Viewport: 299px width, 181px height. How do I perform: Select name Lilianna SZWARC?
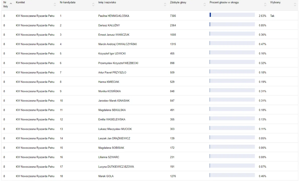[109, 157]
